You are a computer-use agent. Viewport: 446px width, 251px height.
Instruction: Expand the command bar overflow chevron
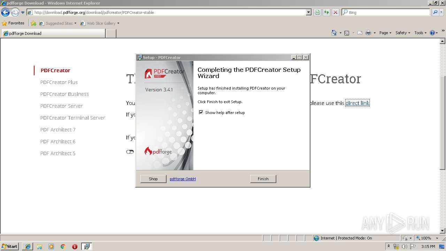coord(443,31)
